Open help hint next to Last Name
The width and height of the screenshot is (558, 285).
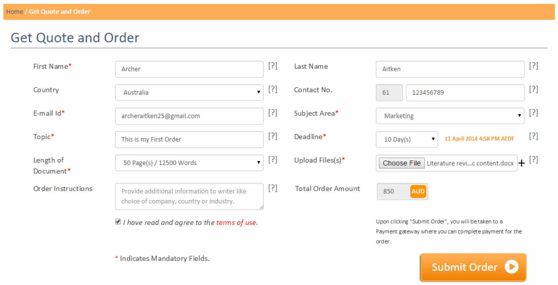(533, 66)
